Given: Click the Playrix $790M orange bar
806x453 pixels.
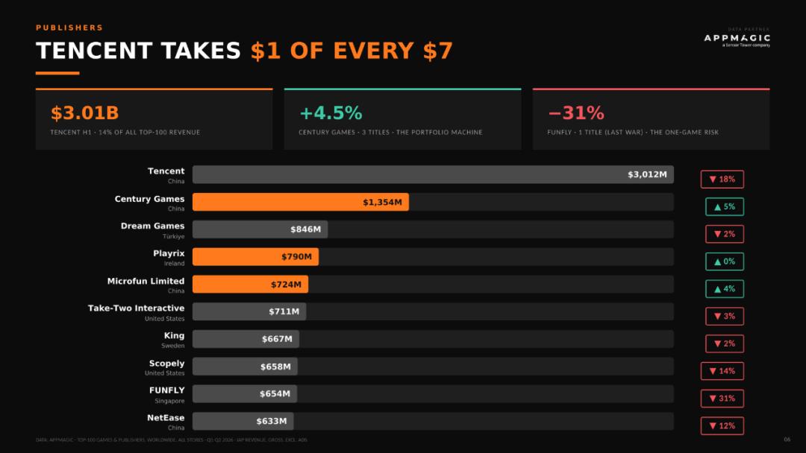Looking at the screenshot, I should point(255,256).
